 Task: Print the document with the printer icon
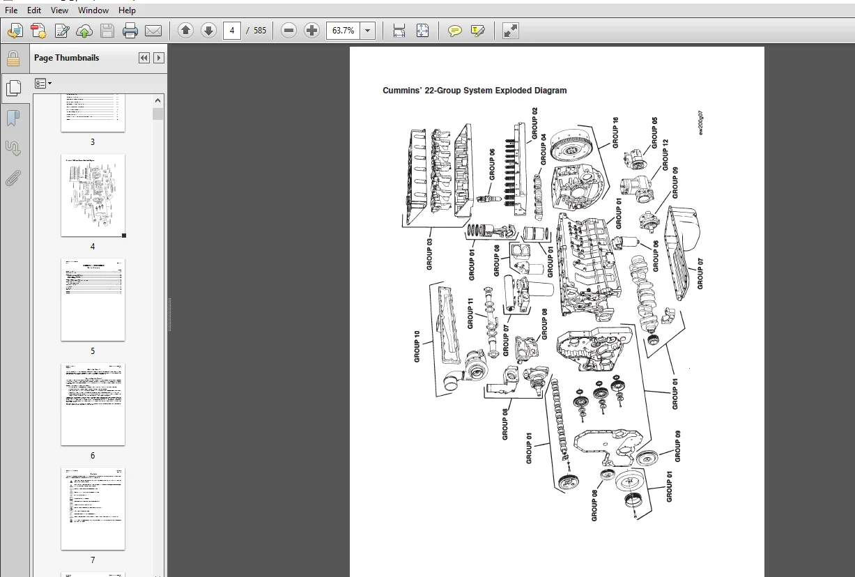pyautogui.click(x=130, y=31)
